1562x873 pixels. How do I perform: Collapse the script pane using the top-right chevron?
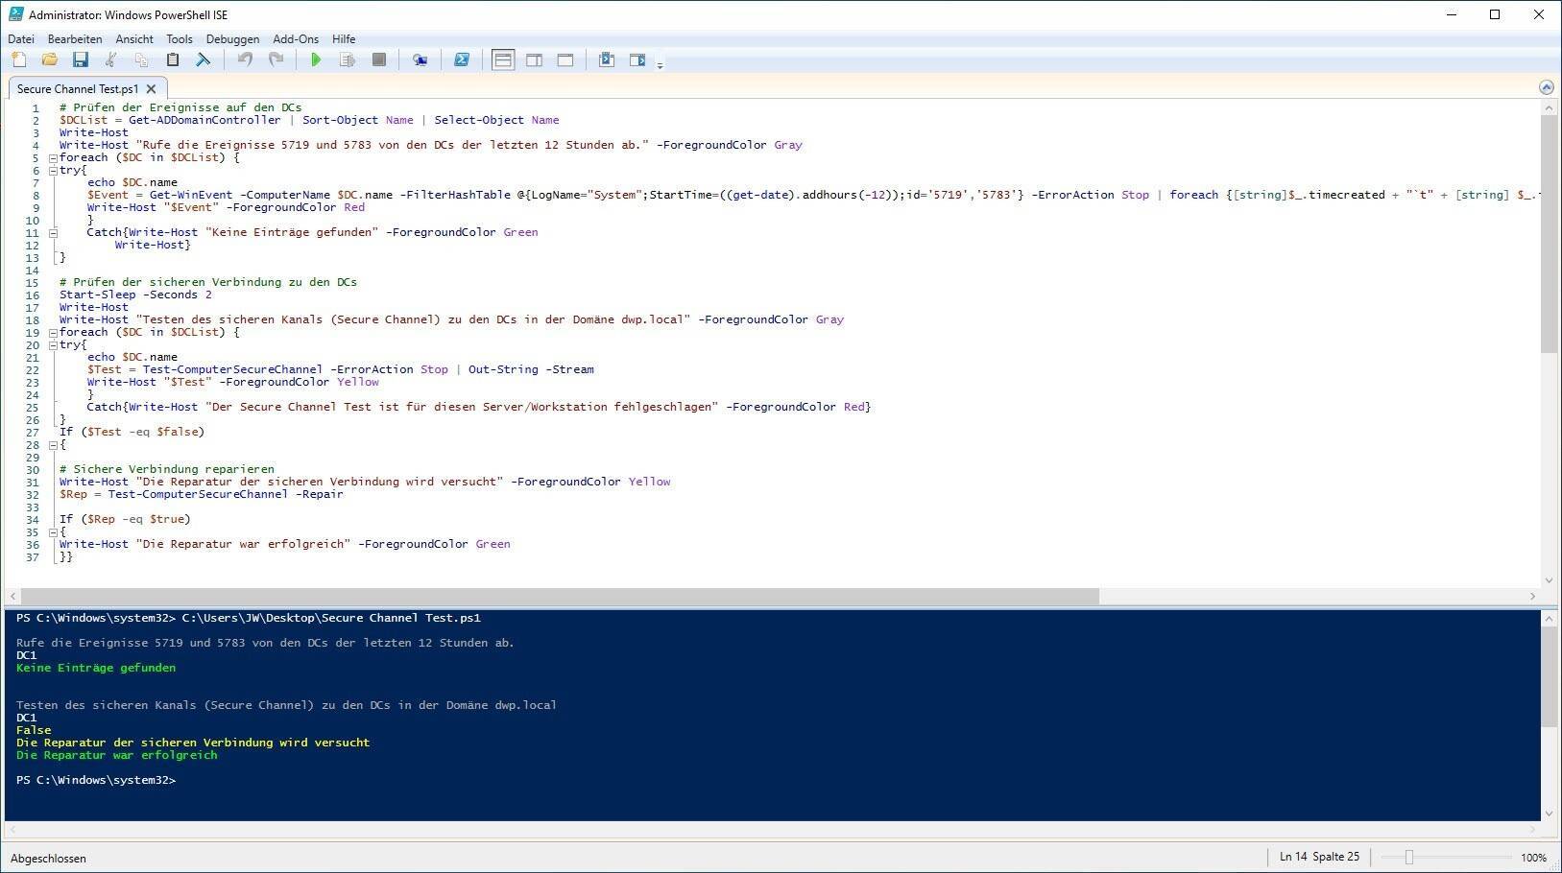(1546, 87)
